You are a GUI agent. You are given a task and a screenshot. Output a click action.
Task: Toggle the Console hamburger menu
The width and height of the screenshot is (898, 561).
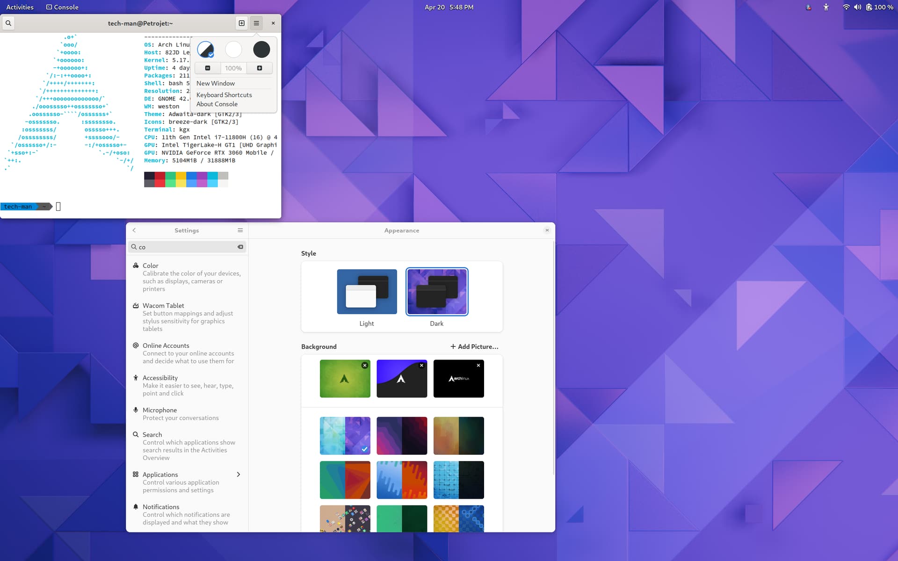(x=256, y=23)
